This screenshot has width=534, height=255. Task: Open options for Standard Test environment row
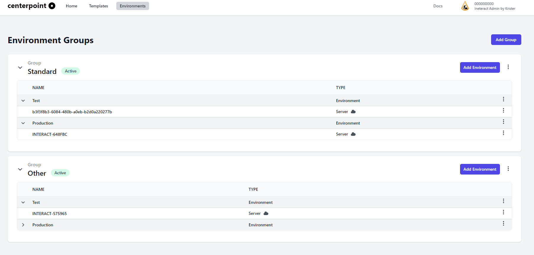[503, 99]
